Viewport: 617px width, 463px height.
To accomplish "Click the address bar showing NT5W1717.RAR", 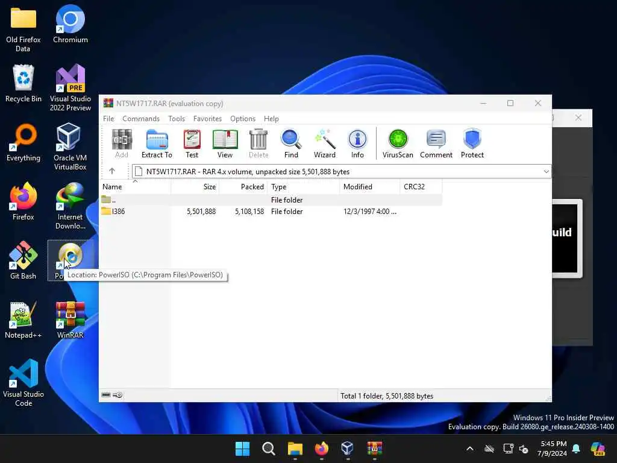I will point(341,172).
